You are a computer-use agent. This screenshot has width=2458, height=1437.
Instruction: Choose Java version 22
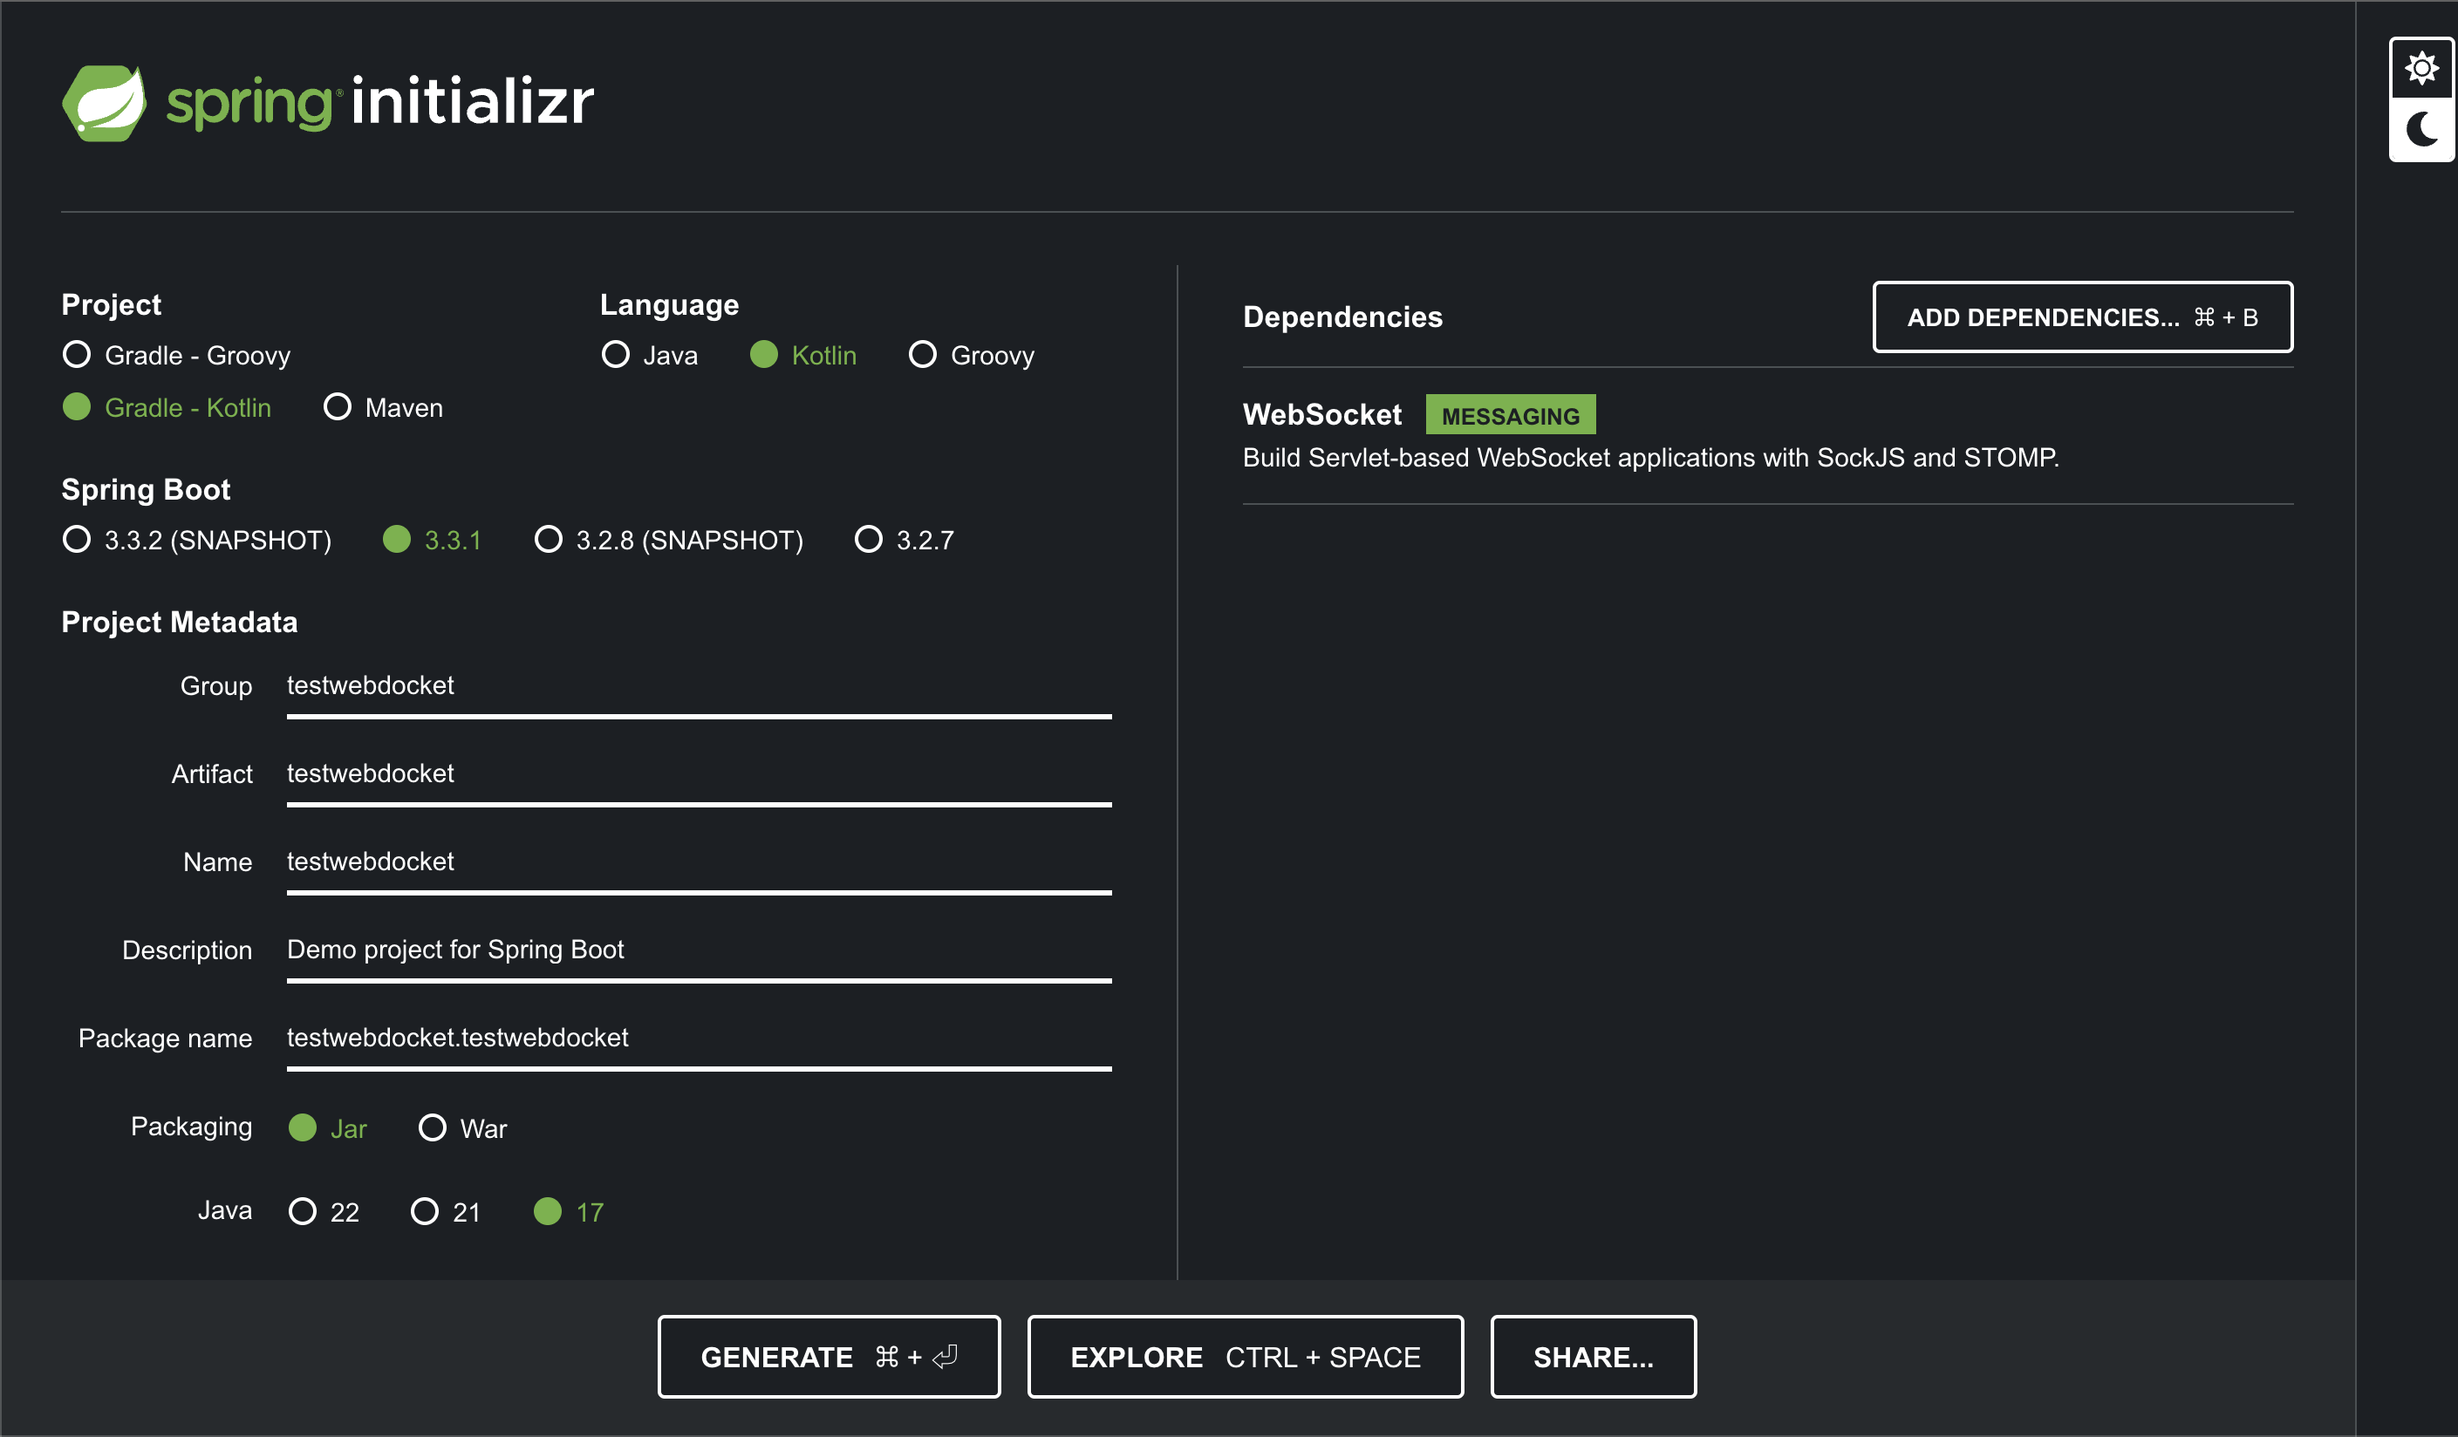pos(303,1212)
